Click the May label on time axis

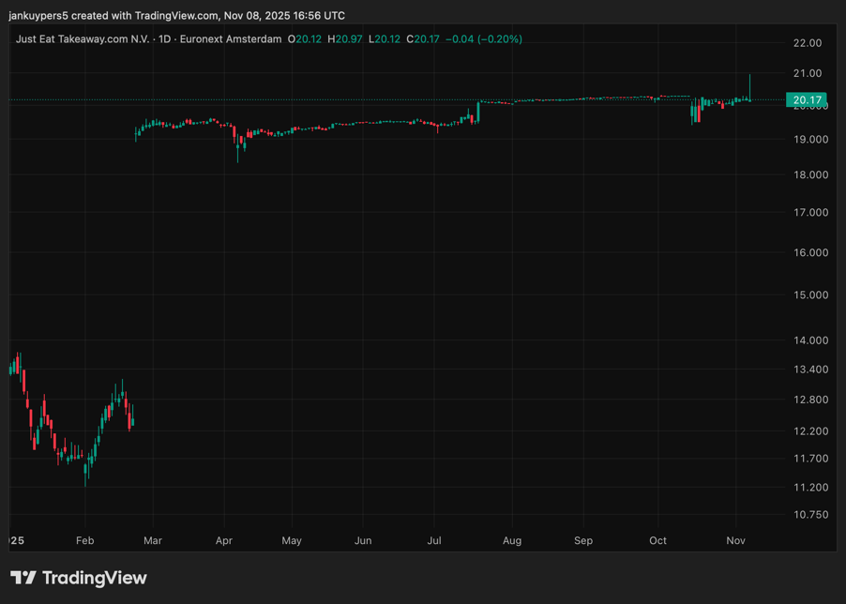[x=292, y=540]
